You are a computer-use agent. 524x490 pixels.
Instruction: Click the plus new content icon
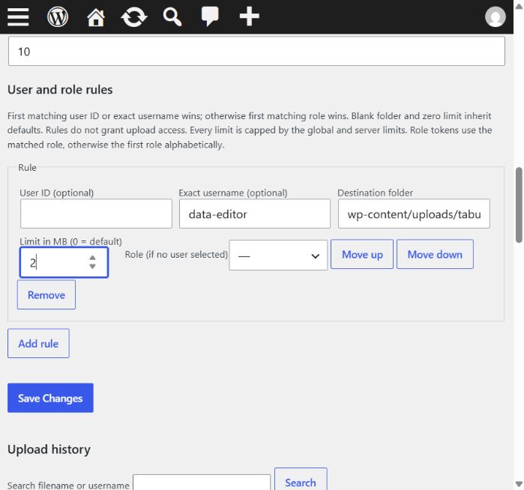click(x=250, y=16)
